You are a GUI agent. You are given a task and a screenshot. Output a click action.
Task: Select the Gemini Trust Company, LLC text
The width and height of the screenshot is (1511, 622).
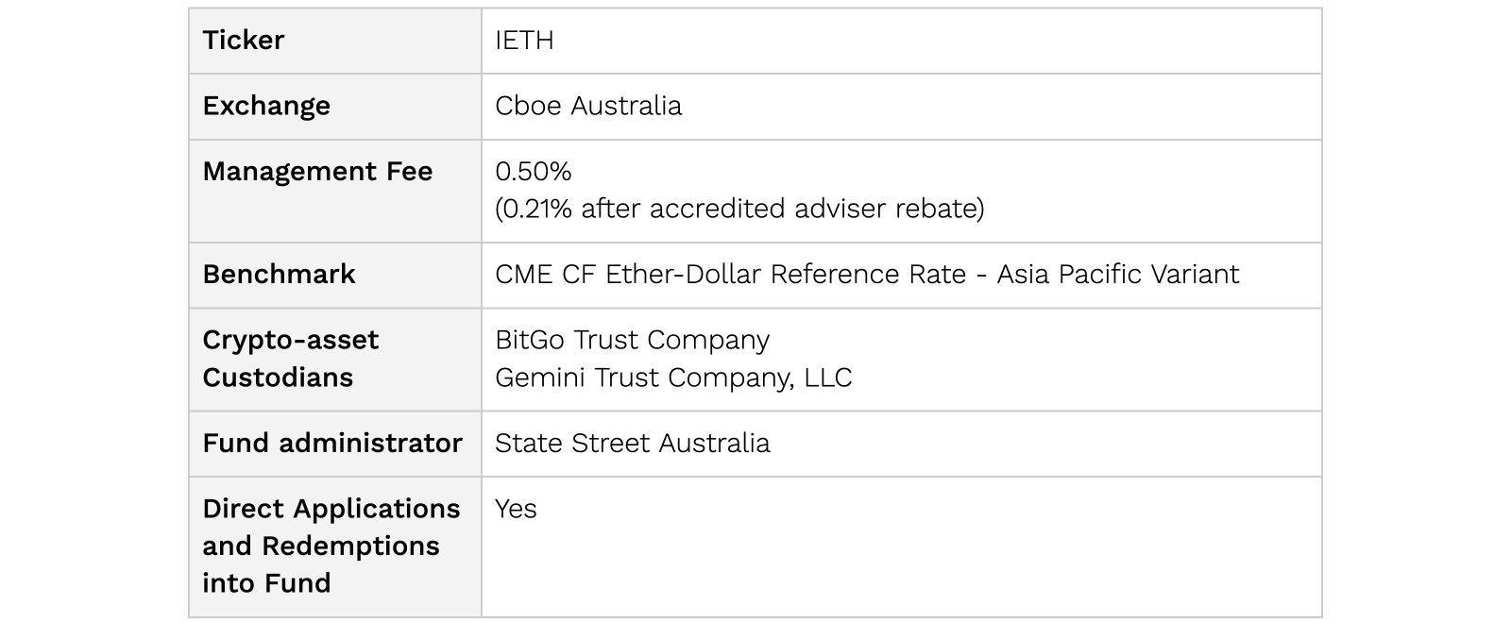[x=673, y=378]
